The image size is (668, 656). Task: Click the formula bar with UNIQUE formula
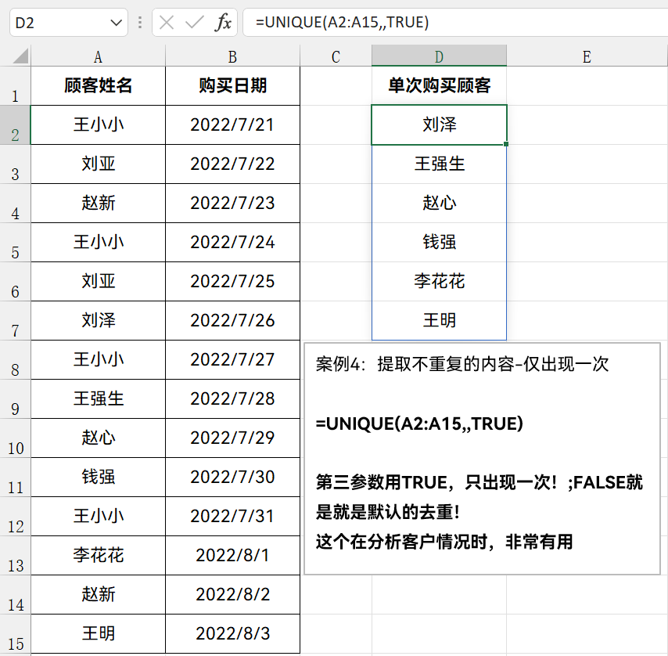point(455,22)
